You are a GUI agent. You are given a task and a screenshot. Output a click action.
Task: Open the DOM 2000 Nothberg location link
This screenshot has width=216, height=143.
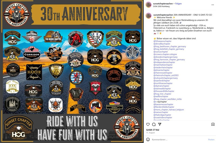click(161, 6)
